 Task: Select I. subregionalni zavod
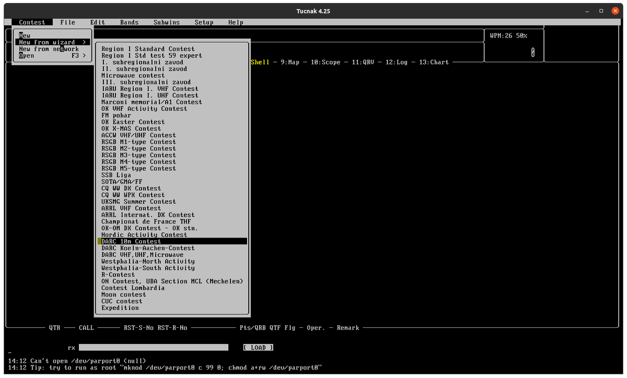(172, 62)
